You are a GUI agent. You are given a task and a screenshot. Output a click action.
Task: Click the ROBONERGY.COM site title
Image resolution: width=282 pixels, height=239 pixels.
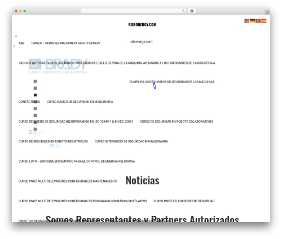pyautogui.click(x=142, y=25)
